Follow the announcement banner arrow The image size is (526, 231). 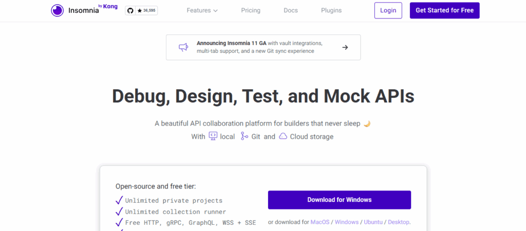click(345, 48)
